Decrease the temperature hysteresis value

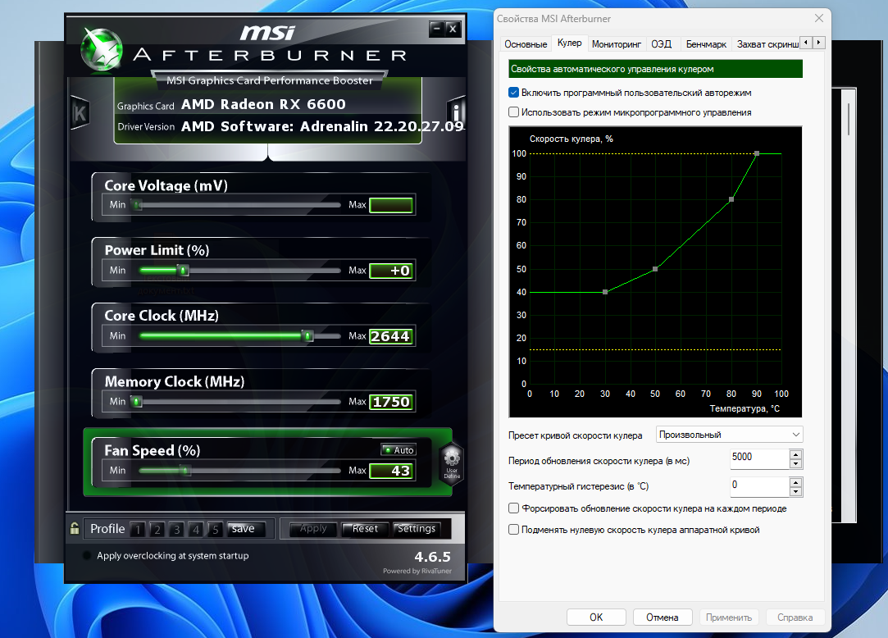796,492
